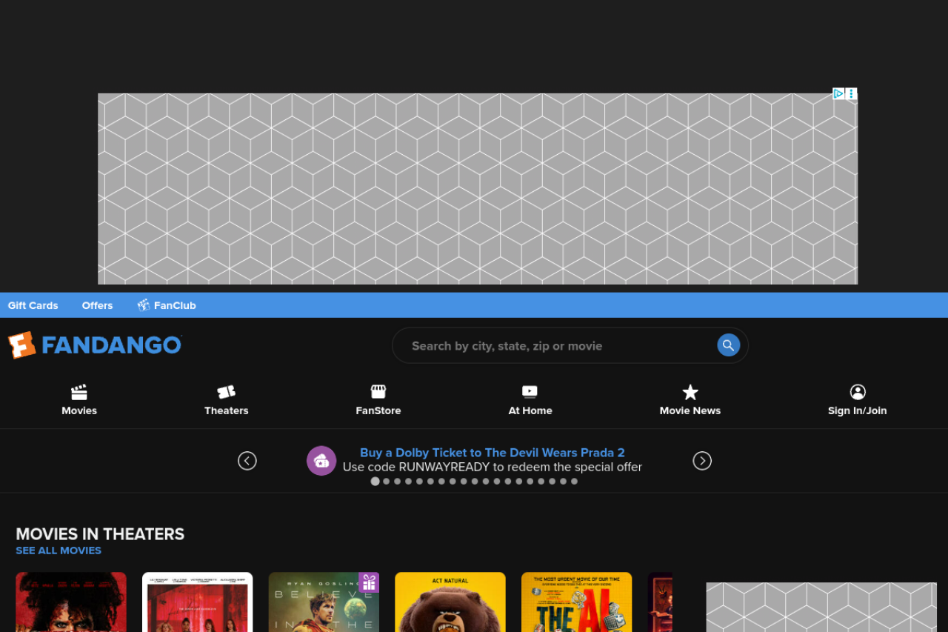Go to previous promo with left arrow
The image size is (948, 632).
click(247, 461)
